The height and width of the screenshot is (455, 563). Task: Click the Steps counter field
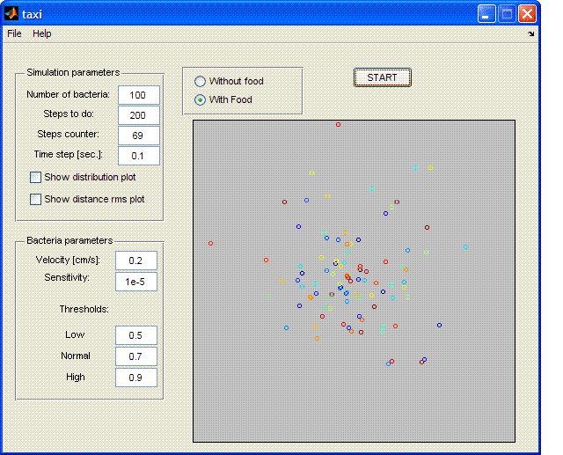139,136
